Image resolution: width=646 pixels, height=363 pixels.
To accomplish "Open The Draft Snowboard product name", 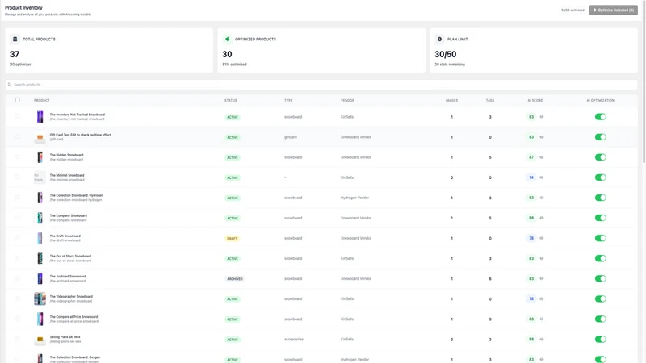I will click(65, 236).
